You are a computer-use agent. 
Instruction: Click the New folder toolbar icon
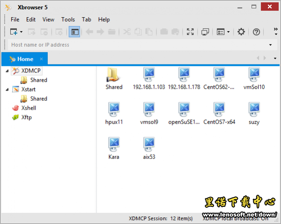[111, 32]
